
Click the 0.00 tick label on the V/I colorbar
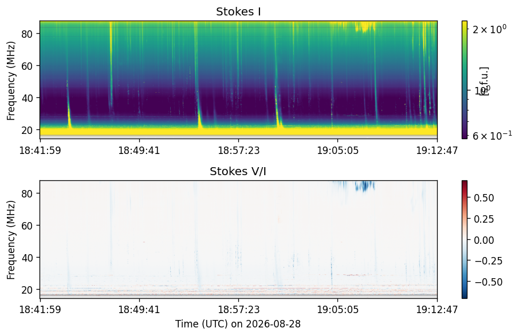coord(484,240)
